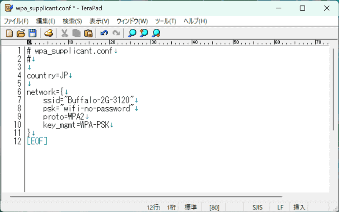Minimize the TeraPad window
Screen dimensions: 339x212
(279, 8)
